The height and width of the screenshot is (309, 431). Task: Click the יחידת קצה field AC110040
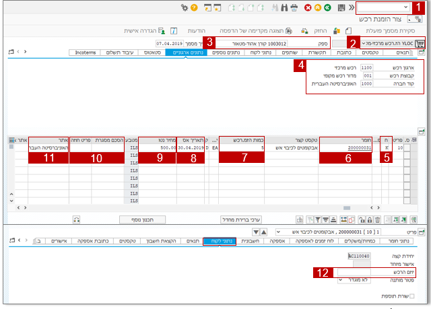pyautogui.click(x=359, y=256)
